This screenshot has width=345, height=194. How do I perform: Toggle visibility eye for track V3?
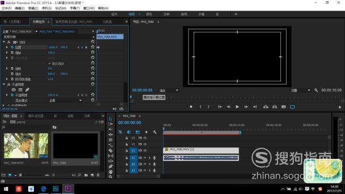click(145, 138)
